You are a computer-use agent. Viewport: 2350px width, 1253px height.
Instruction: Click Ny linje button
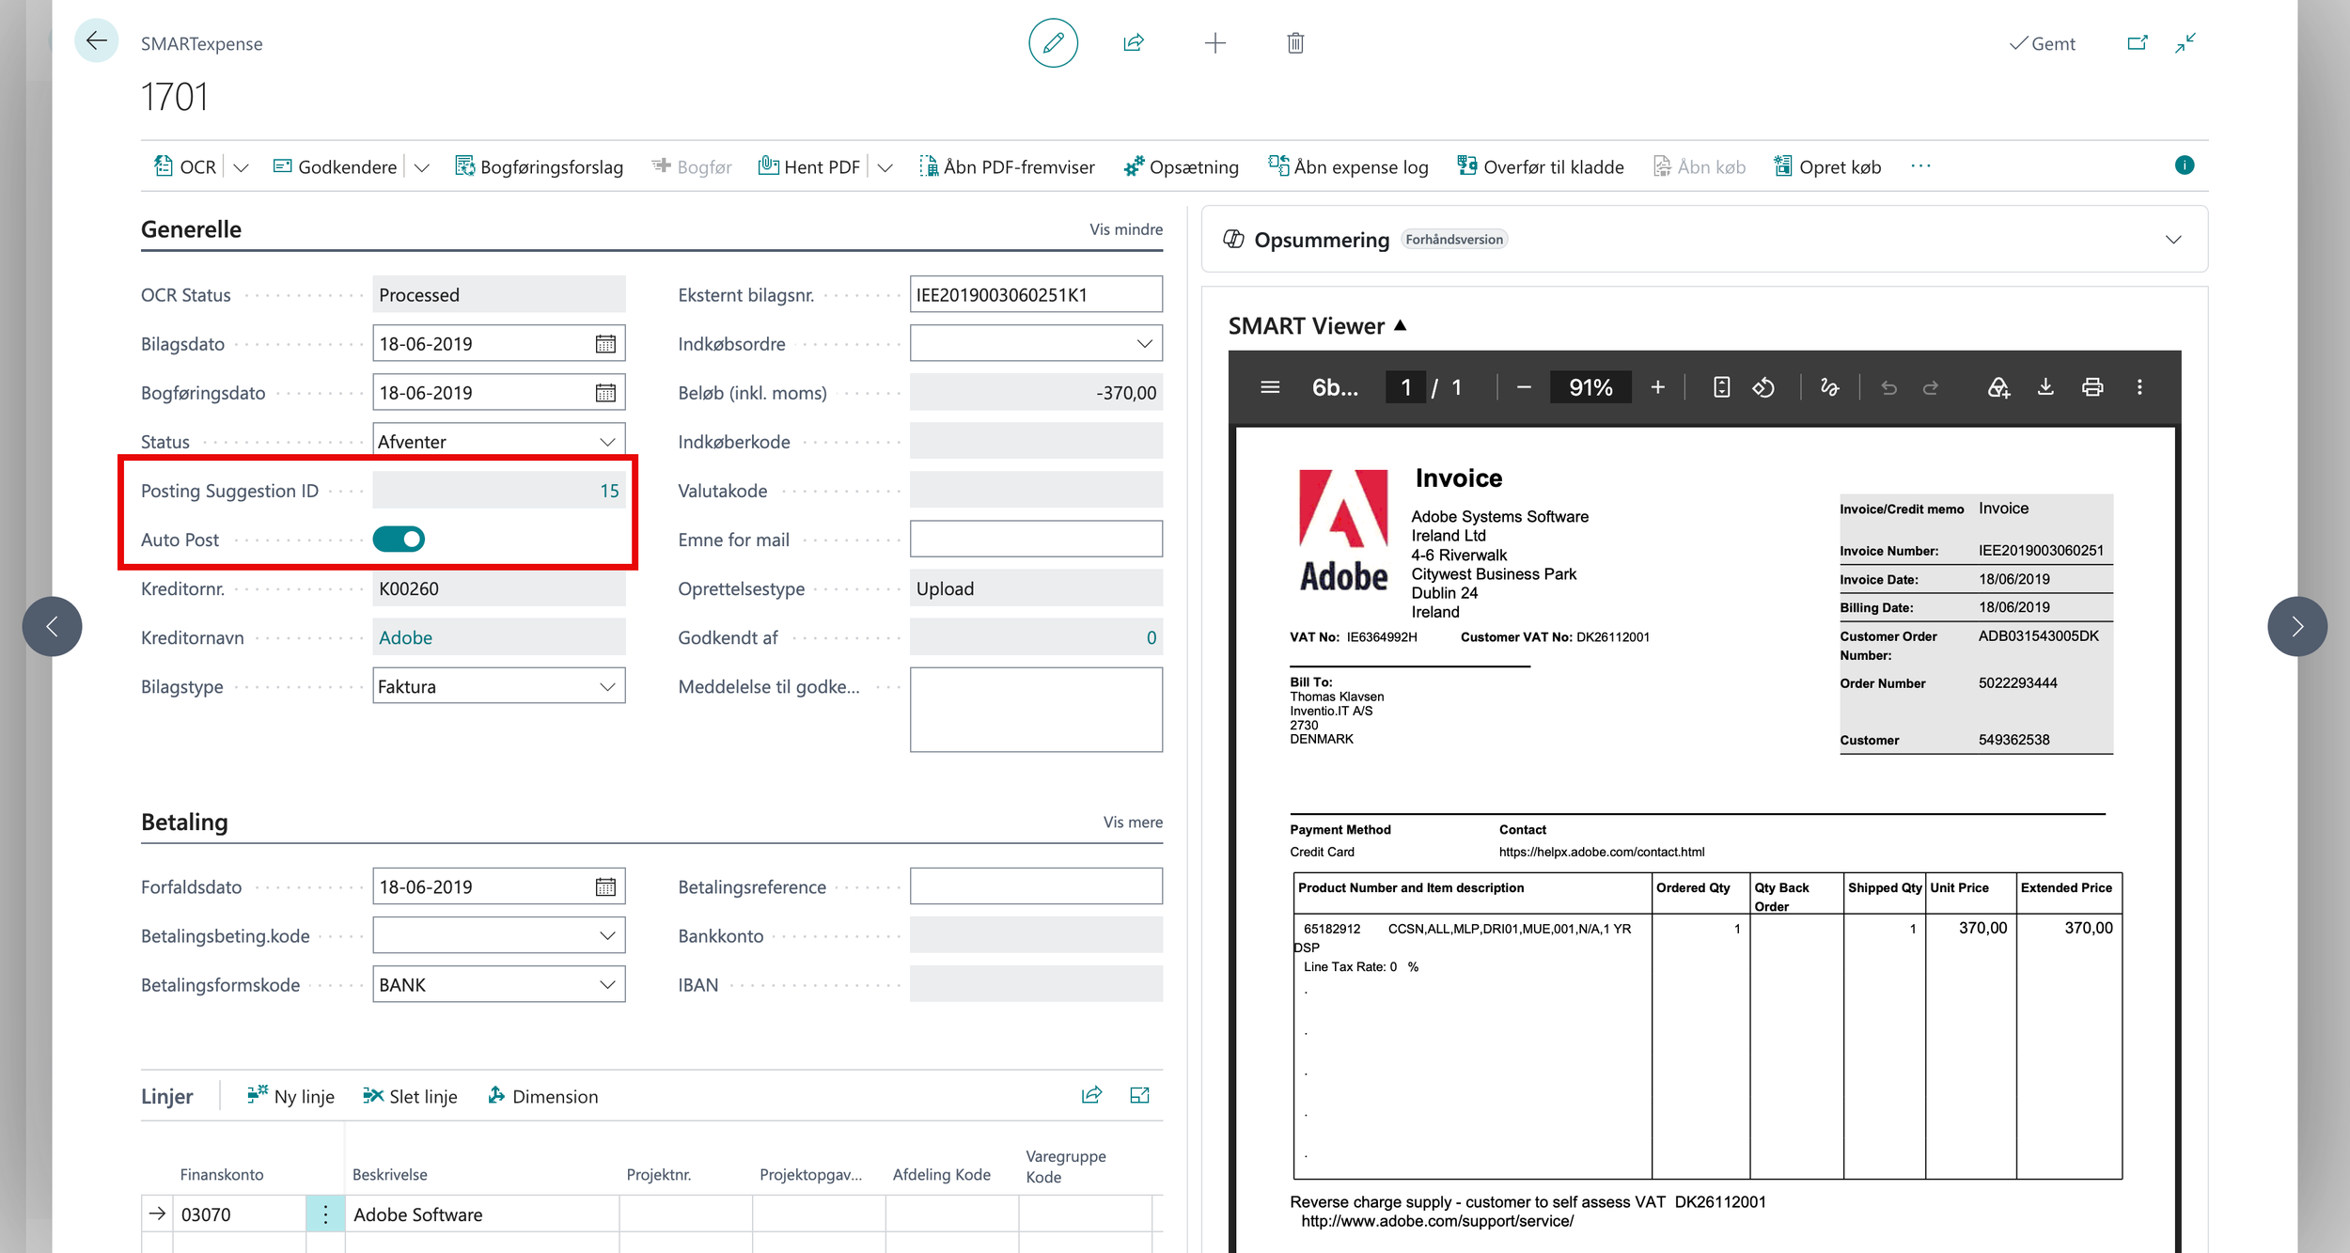(290, 1096)
